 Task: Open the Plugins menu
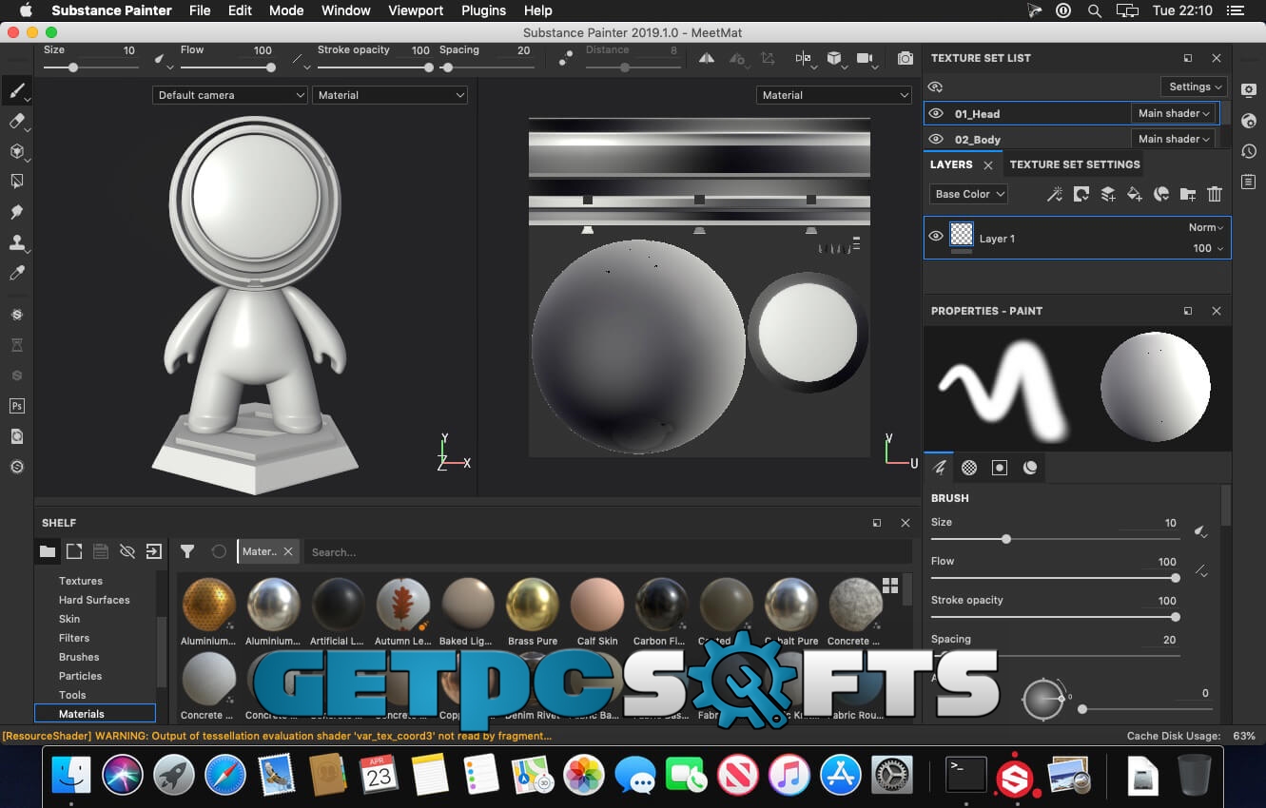(483, 10)
